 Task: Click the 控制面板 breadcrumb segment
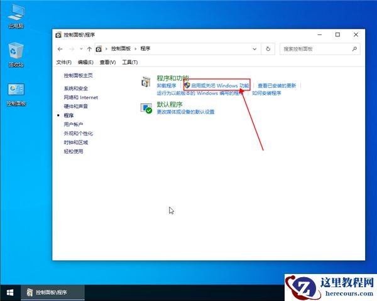coord(121,49)
